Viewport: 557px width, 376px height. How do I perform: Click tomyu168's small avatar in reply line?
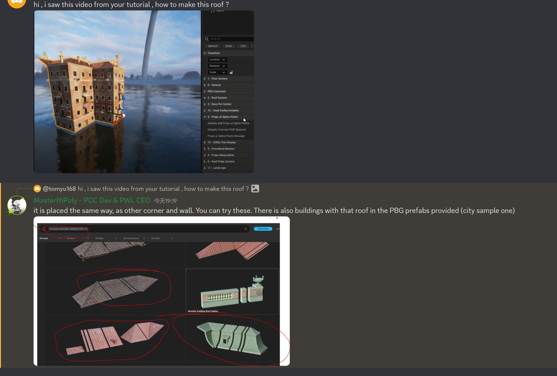click(37, 189)
